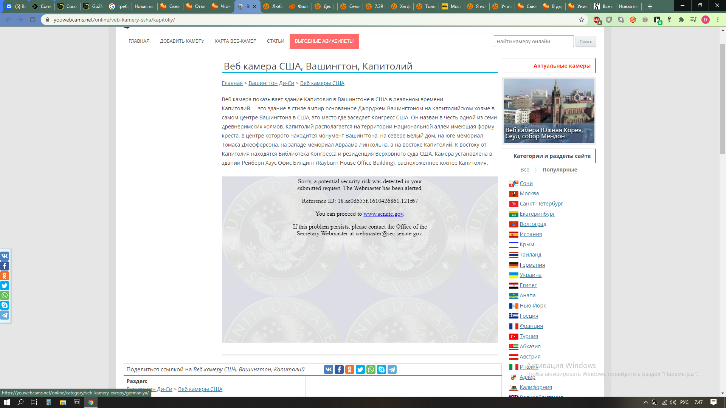
Task: Open the Chrome extensions puzzle icon
Action: [681, 20]
